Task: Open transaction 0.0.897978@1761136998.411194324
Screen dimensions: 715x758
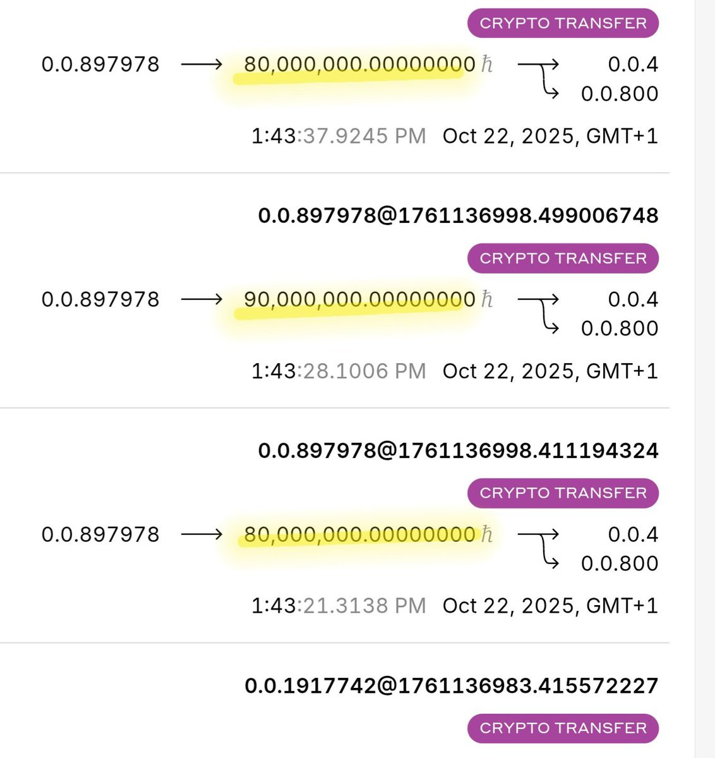Action: [x=458, y=450]
